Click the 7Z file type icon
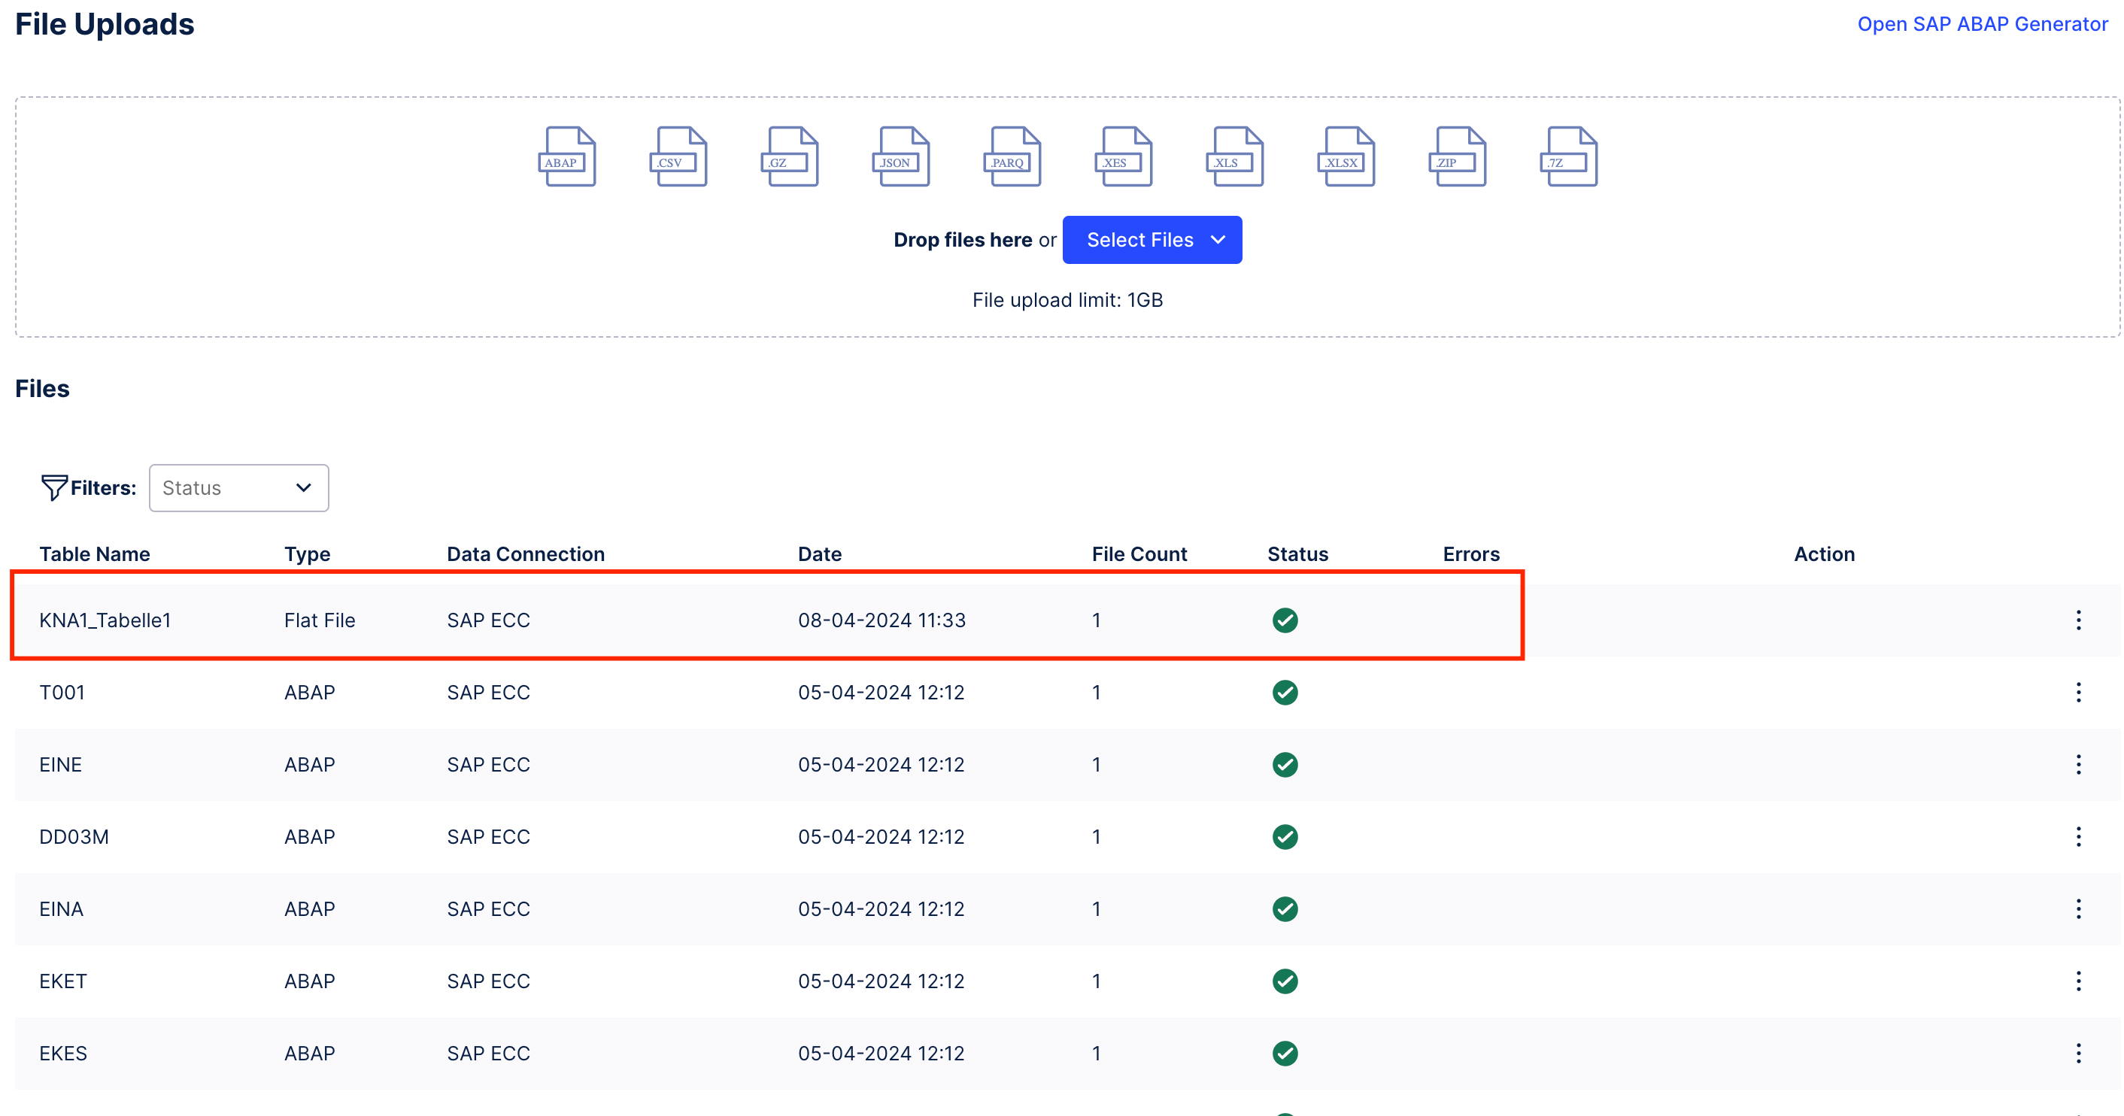The image size is (2124, 1116). click(1569, 156)
